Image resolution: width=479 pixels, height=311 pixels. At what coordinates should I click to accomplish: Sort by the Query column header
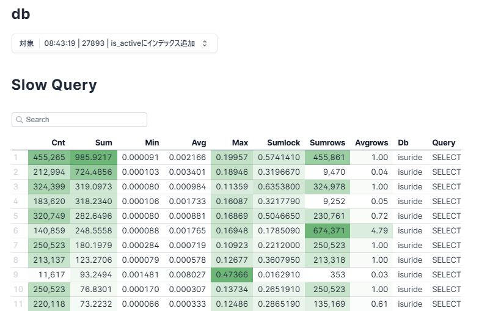(x=444, y=143)
